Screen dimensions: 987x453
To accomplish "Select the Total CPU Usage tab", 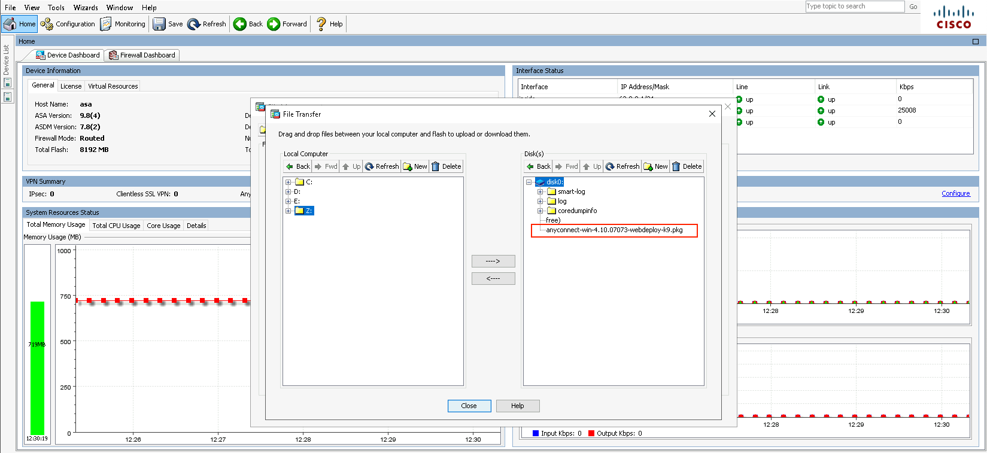I will tap(116, 226).
